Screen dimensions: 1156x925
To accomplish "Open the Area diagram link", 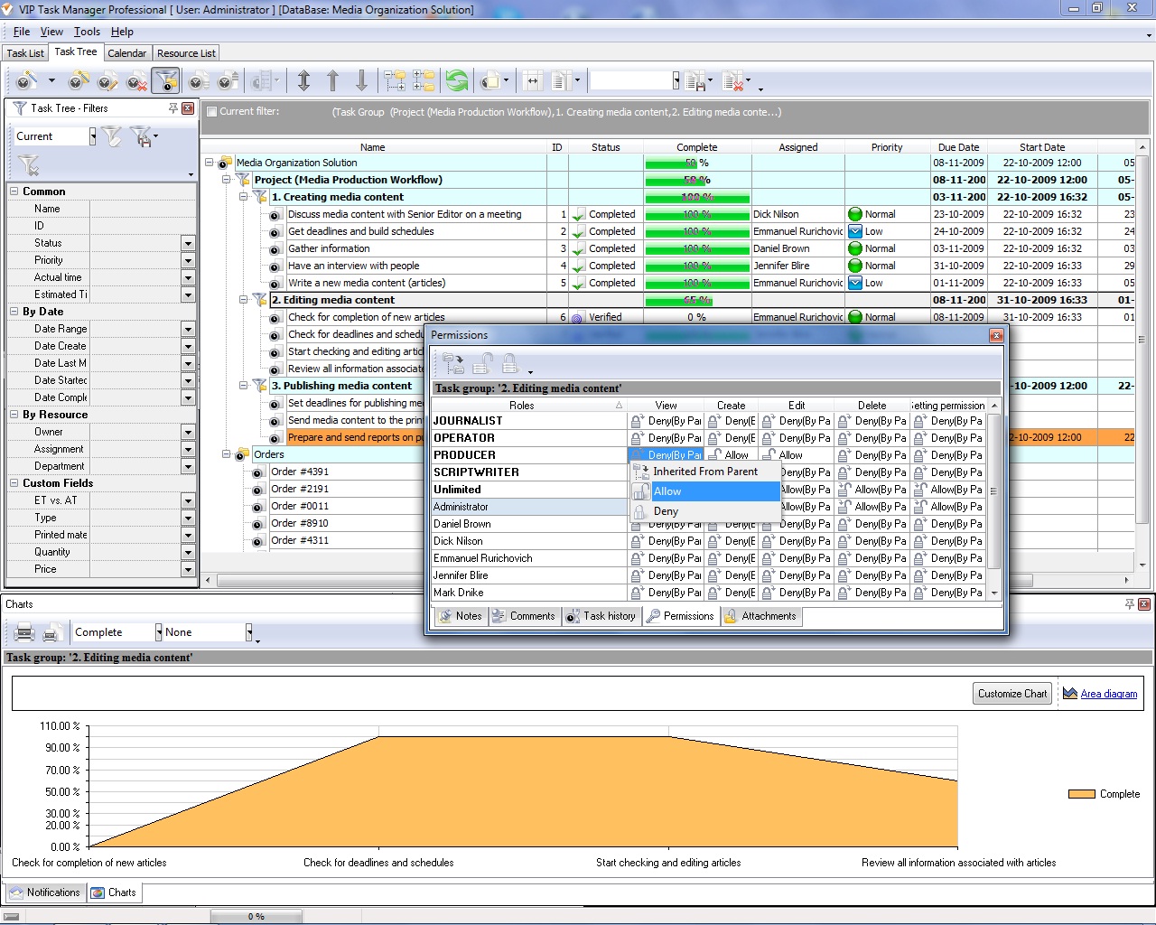I will click(1108, 694).
